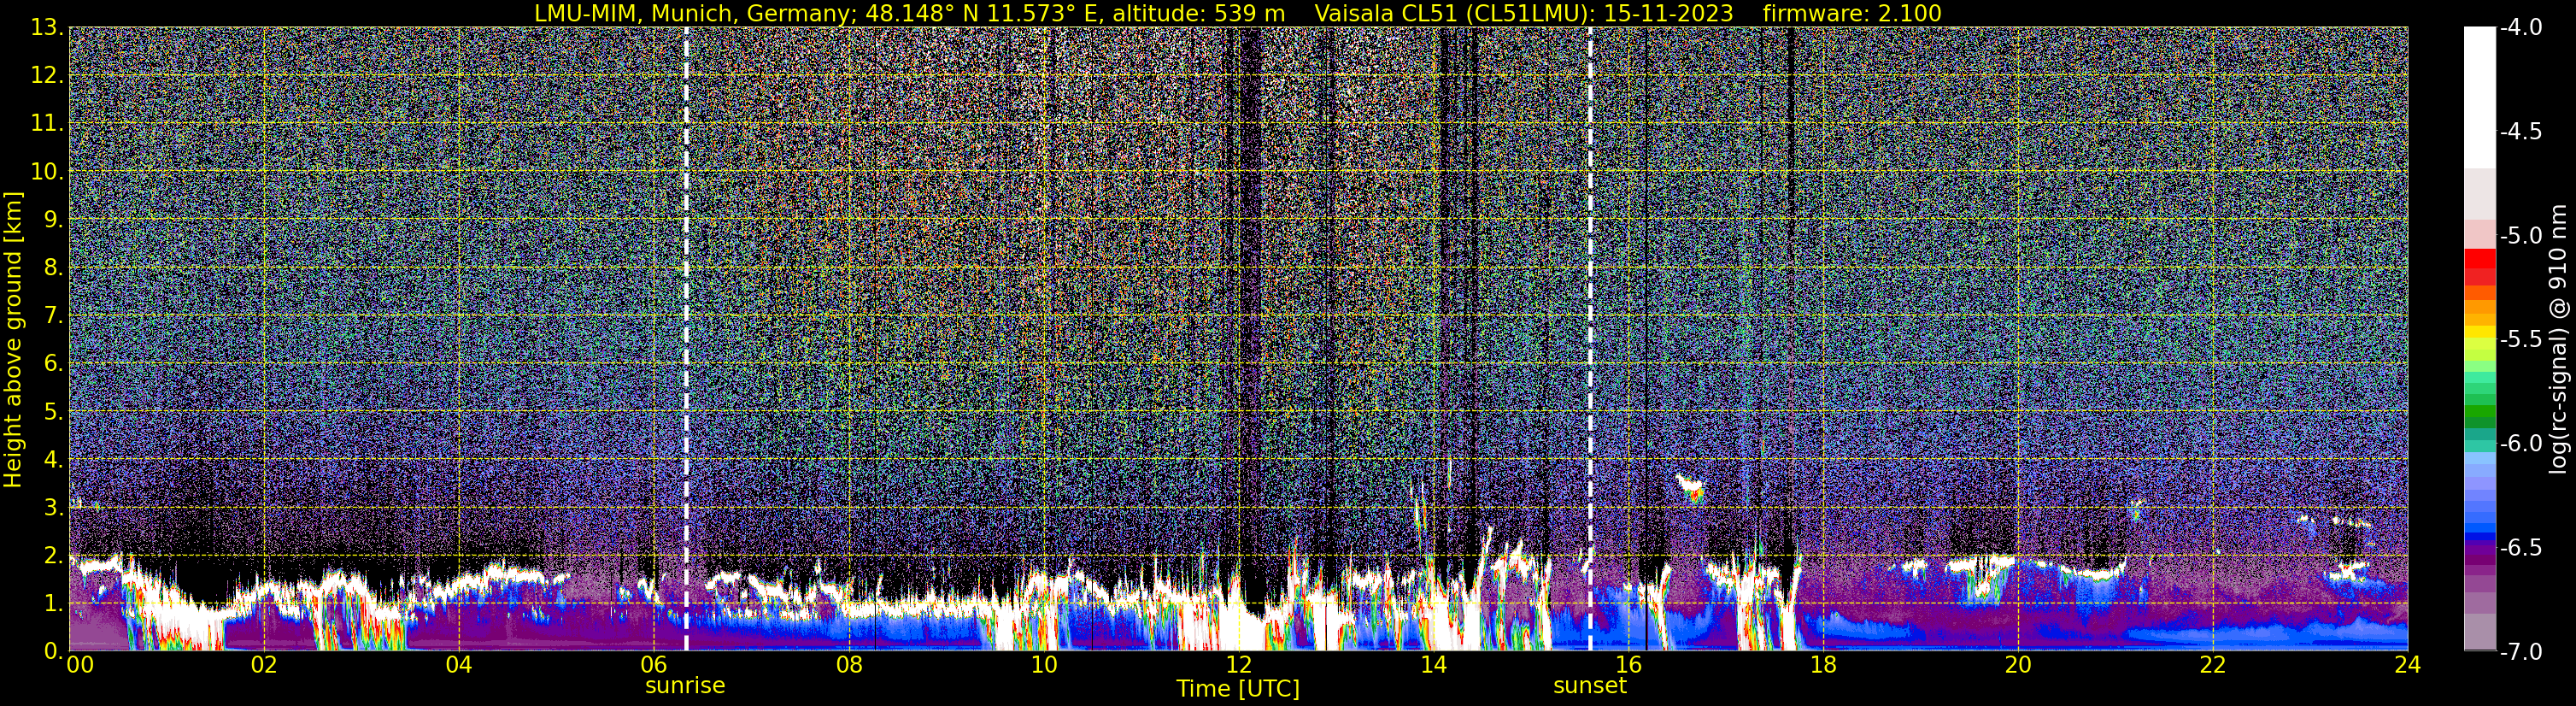Click the height tick label '1.'
2576x706 pixels.
click(53, 604)
